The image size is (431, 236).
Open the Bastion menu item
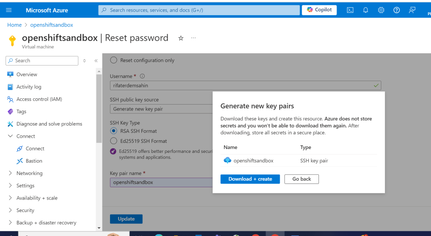[34, 161]
